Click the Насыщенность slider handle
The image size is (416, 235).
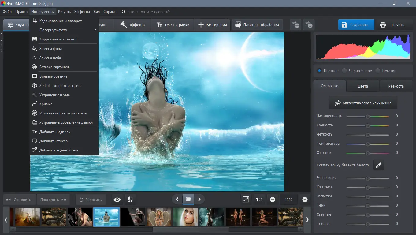pyautogui.click(x=368, y=116)
